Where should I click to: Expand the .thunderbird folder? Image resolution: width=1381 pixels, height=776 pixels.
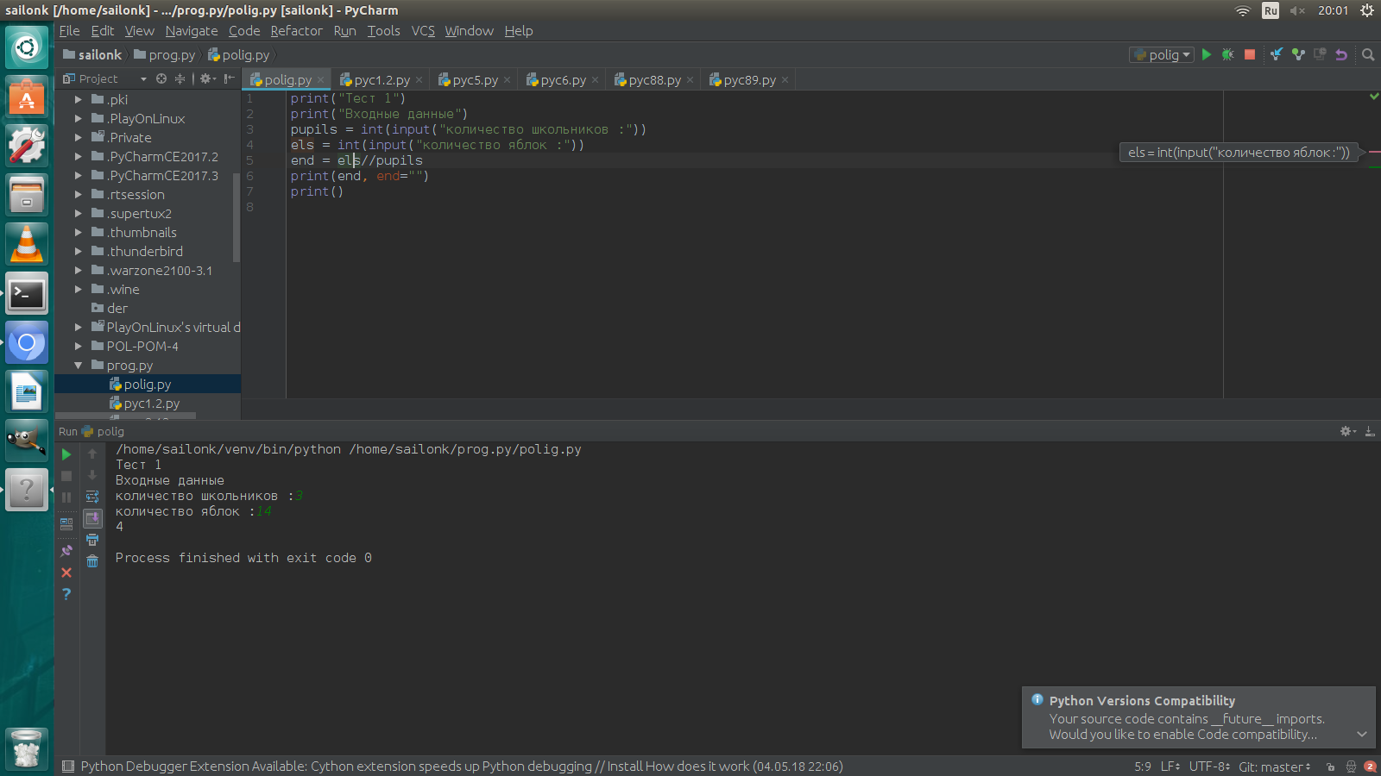coord(79,252)
